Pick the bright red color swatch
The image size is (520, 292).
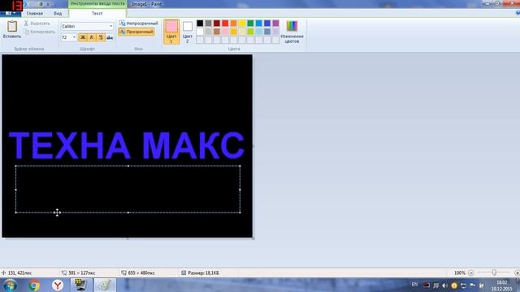pos(225,23)
